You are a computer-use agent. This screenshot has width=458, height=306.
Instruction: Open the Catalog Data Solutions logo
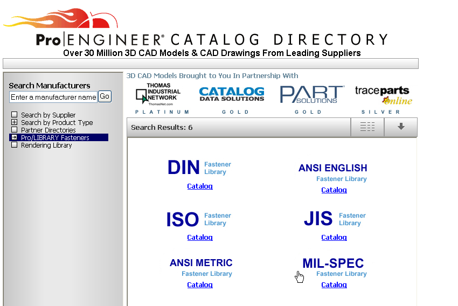232,94
